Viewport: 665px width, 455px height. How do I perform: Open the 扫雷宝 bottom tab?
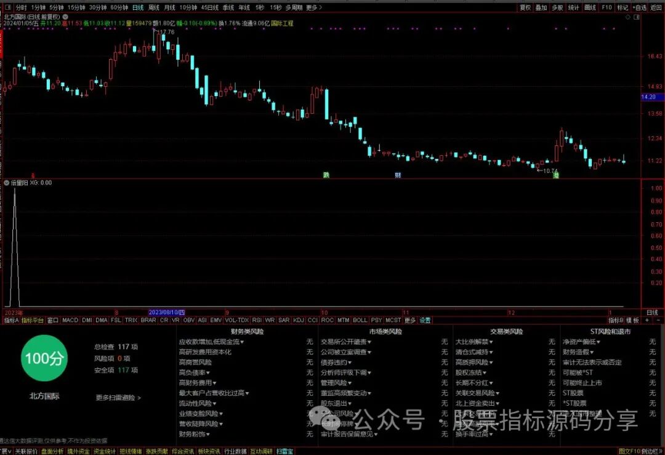284,451
